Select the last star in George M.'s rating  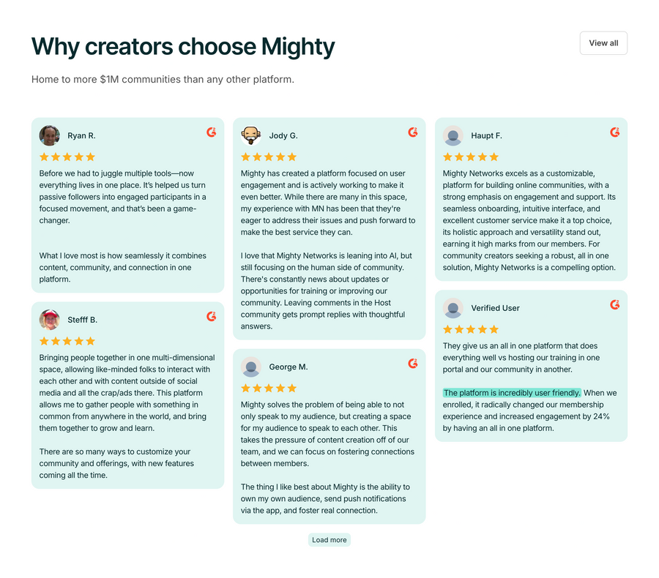292,388
